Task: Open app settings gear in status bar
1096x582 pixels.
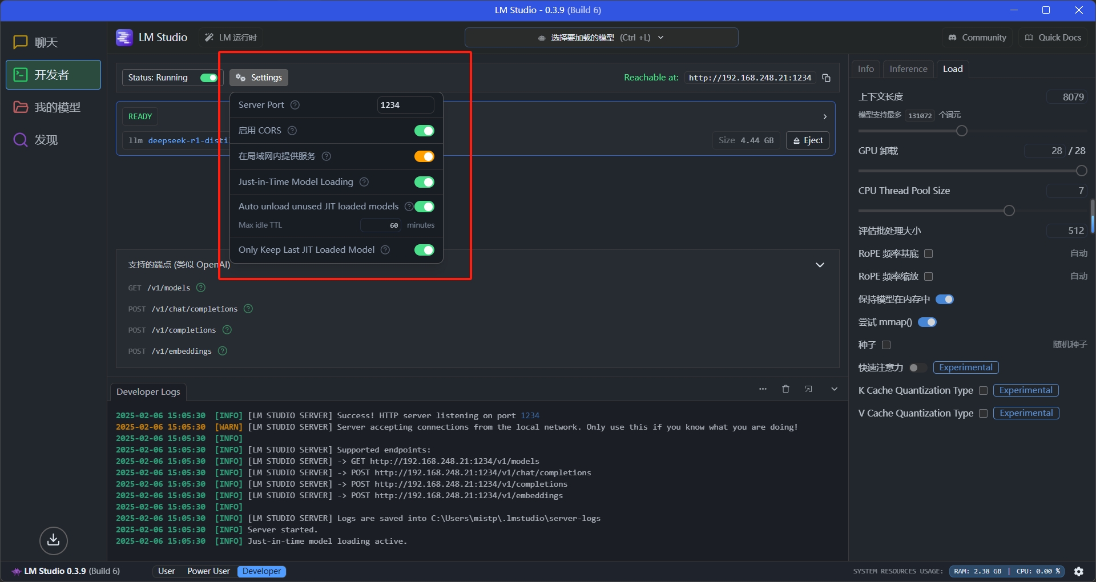Action: pos(1079,571)
